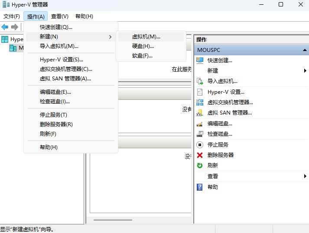
Task: Choose 快速创建(Q)... from the menu
Action: 71,27
